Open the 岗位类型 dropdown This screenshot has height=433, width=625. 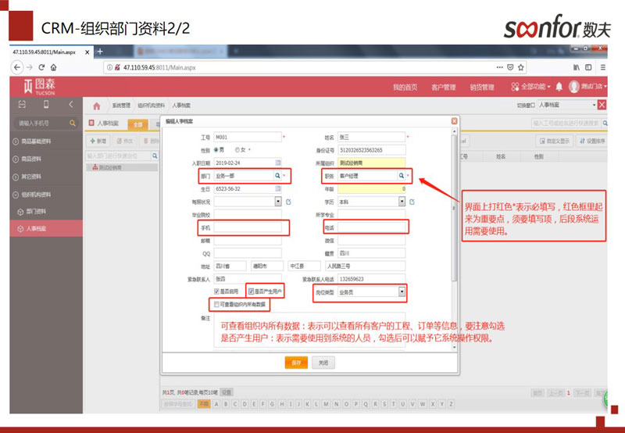click(x=402, y=292)
